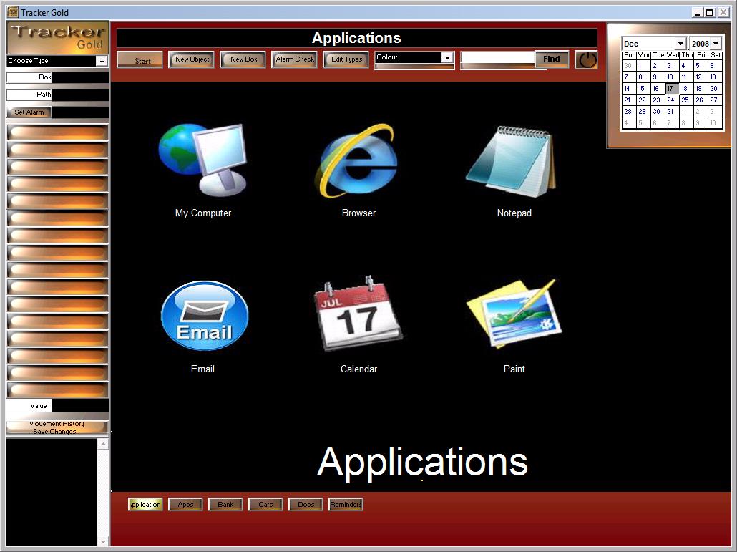Select December 17 in the calendar
Image resolution: width=737 pixels, height=552 pixels.
671,88
